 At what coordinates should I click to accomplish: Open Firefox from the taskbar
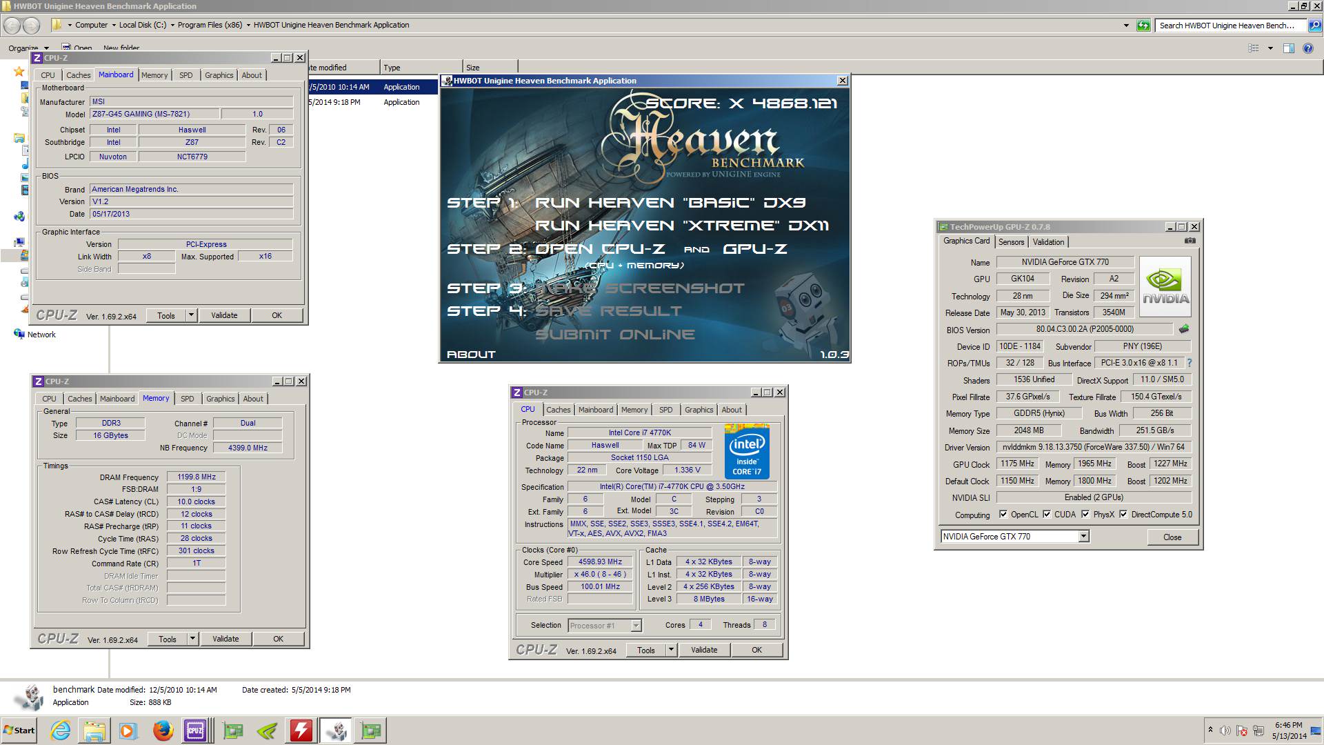163,731
